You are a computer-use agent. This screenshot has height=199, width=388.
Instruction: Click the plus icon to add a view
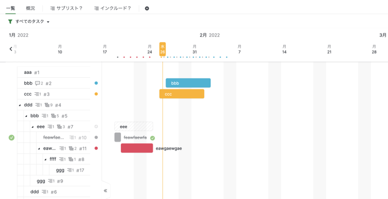coord(147,8)
